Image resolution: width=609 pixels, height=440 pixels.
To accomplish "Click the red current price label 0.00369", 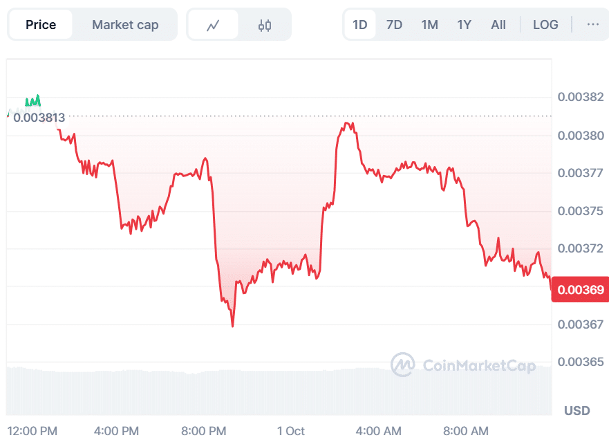I will pos(579,290).
